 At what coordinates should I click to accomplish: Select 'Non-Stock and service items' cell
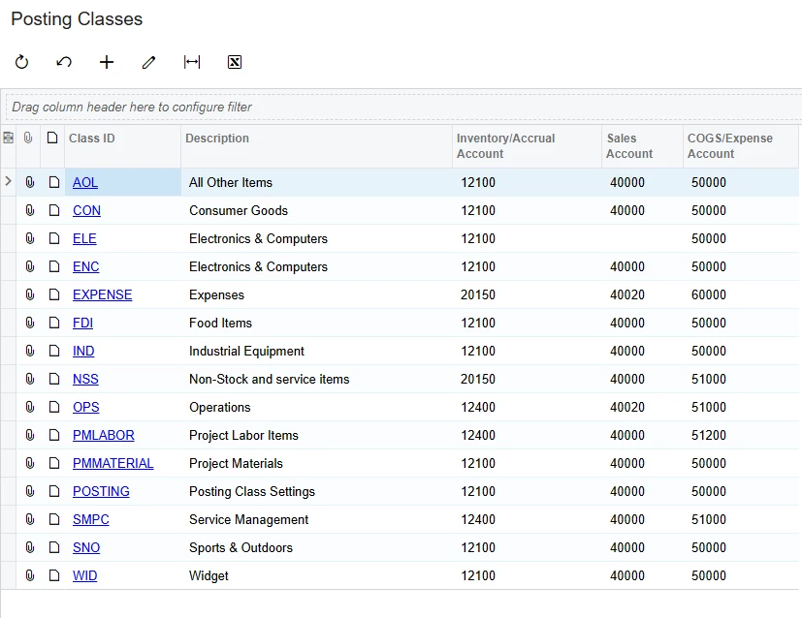316,379
